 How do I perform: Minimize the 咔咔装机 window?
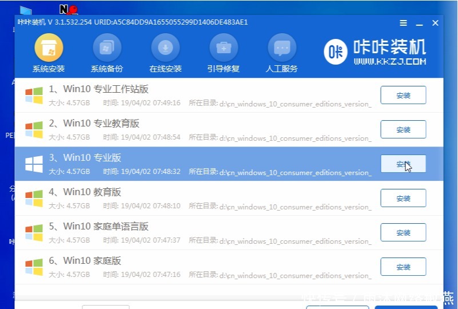coord(420,23)
